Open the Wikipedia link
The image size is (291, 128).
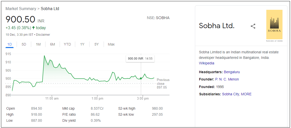point(206,63)
